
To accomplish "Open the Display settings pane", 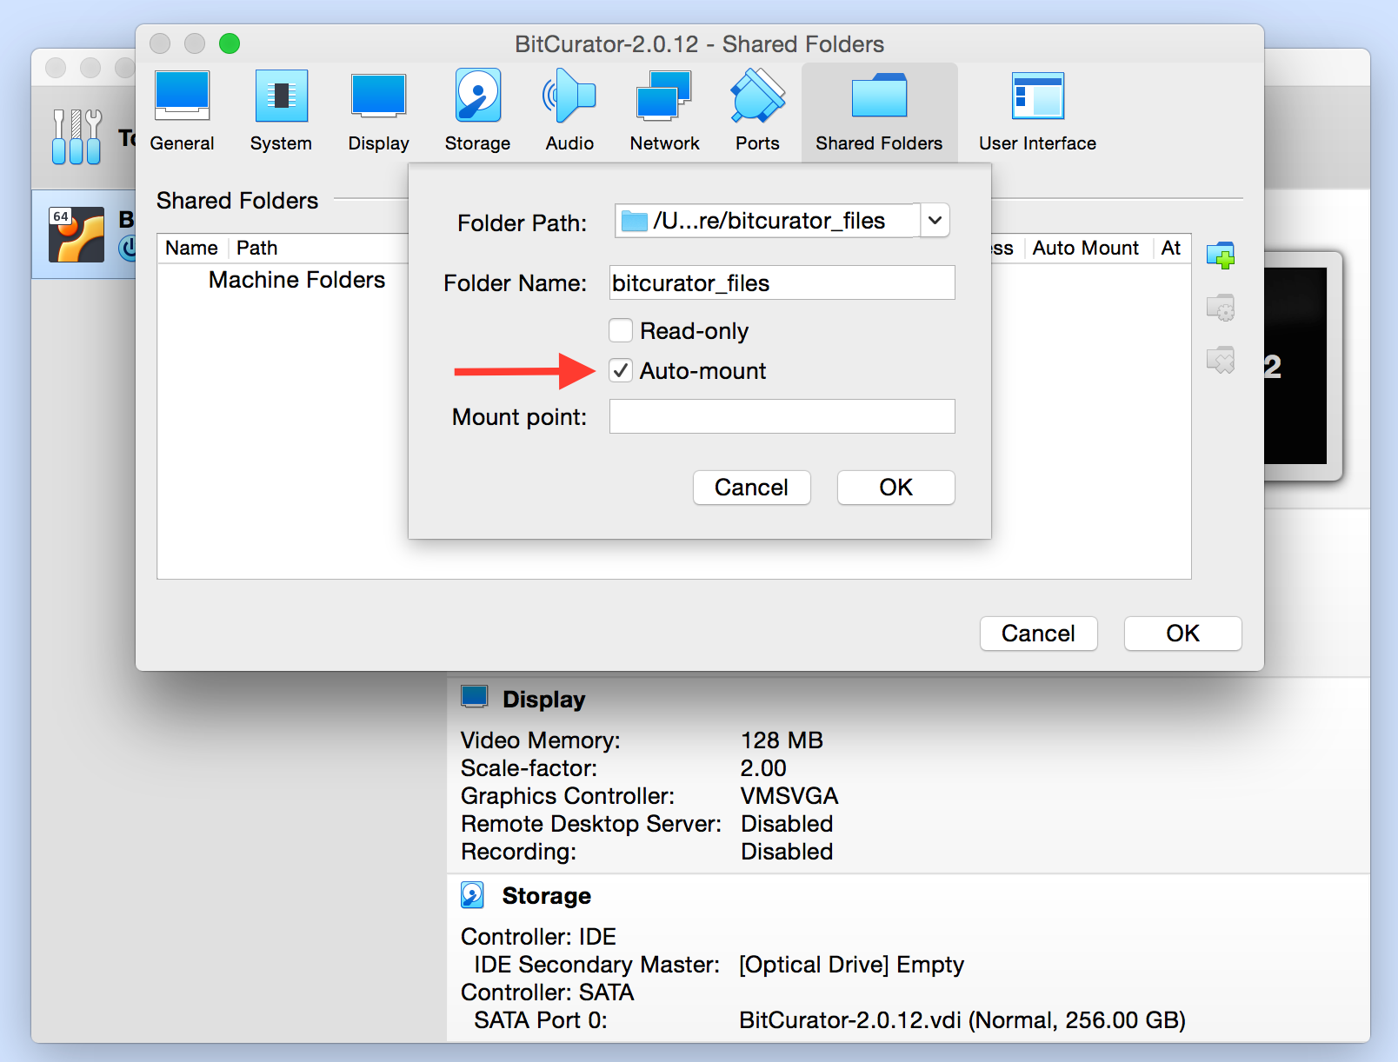I will [x=378, y=111].
